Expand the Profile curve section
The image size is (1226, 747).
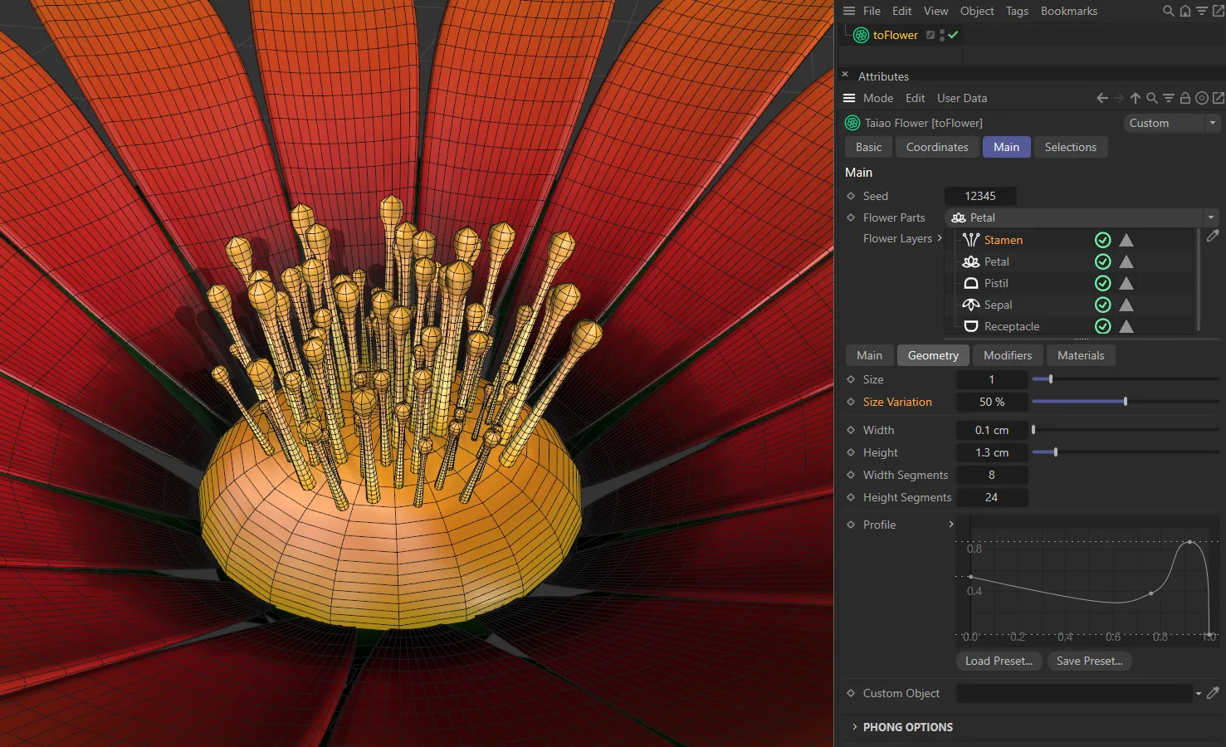[951, 525]
